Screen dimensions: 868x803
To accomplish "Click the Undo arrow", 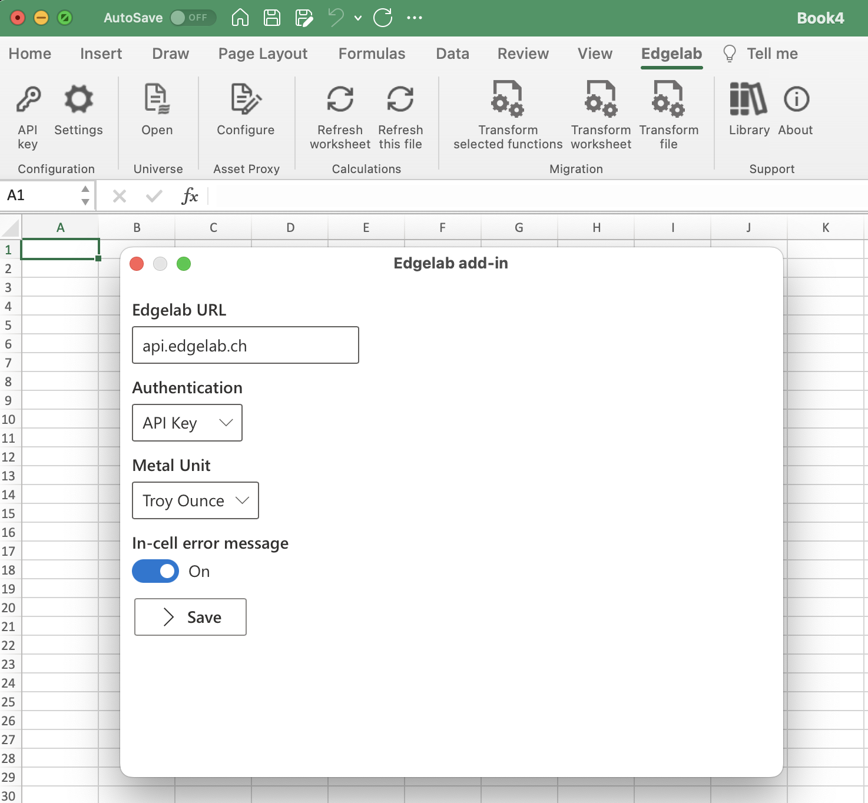I will [336, 18].
